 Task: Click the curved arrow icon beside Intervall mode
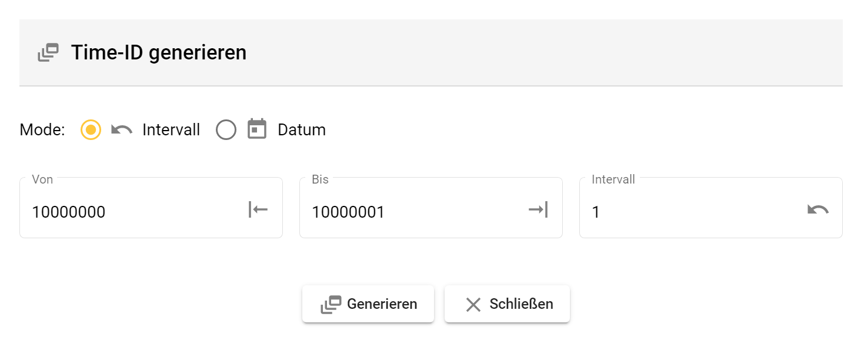[122, 130]
